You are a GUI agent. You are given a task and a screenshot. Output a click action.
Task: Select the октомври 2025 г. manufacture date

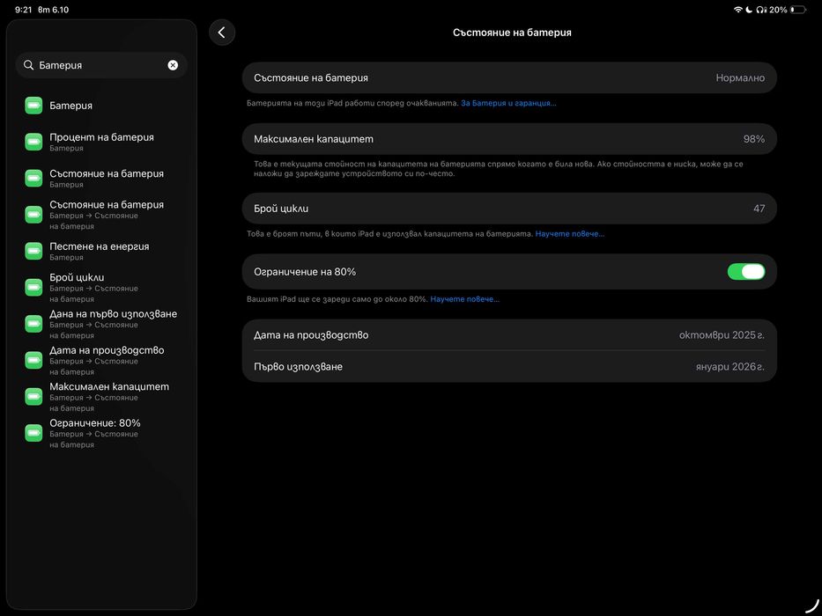pos(722,335)
